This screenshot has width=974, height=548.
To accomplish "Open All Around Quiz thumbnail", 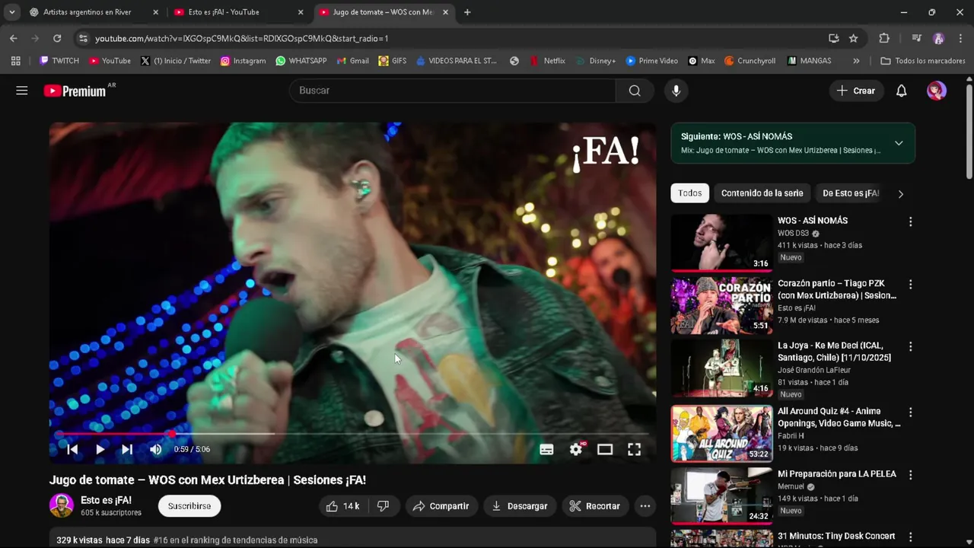I will point(721,433).
